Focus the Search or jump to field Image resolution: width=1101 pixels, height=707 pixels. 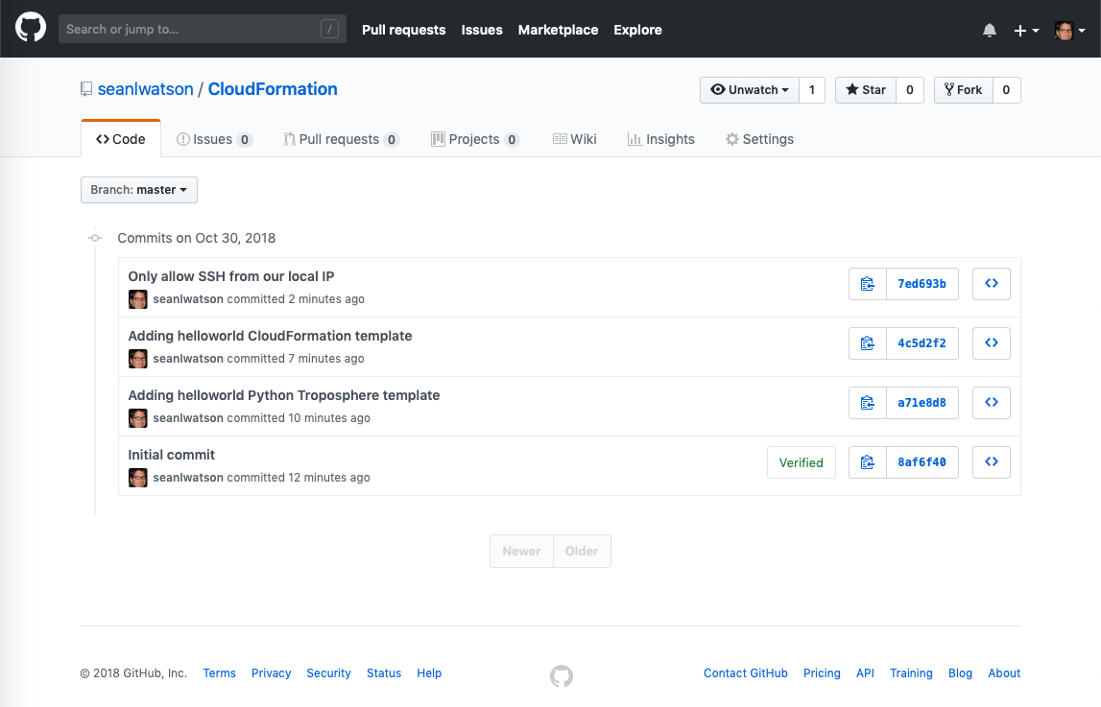coord(203,29)
